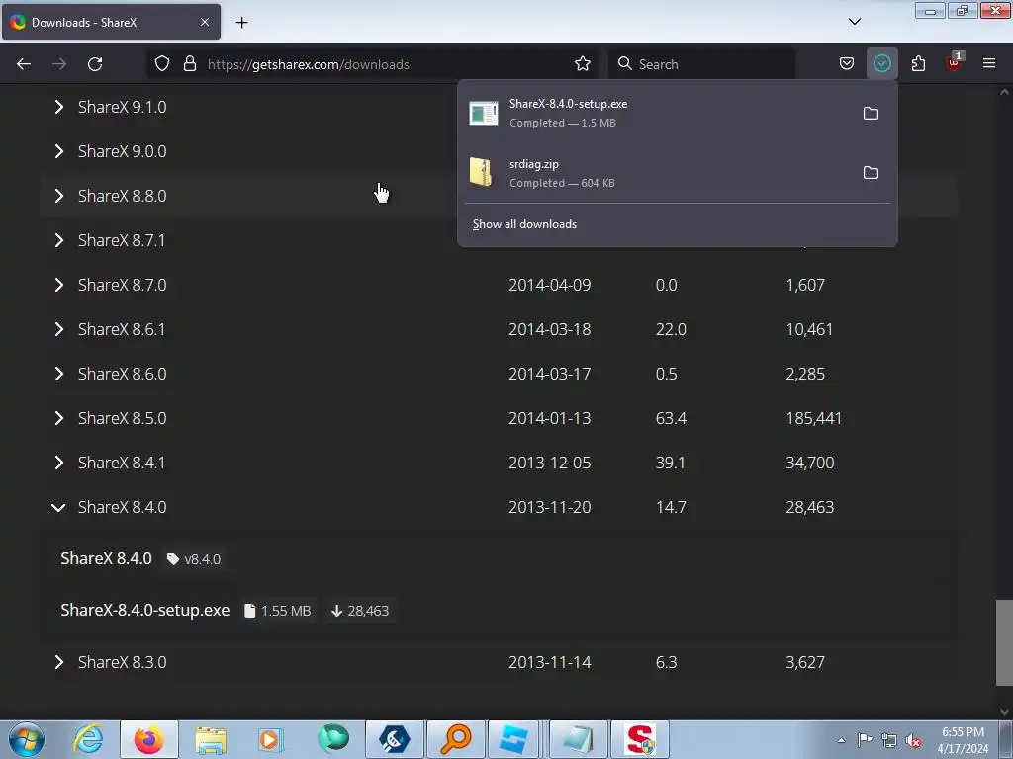Select 185,441 download count text
Viewport: 1013px width, 759px height.
click(813, 419)
